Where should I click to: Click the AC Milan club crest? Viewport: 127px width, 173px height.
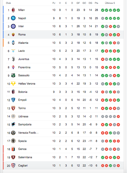click(13, 10)
